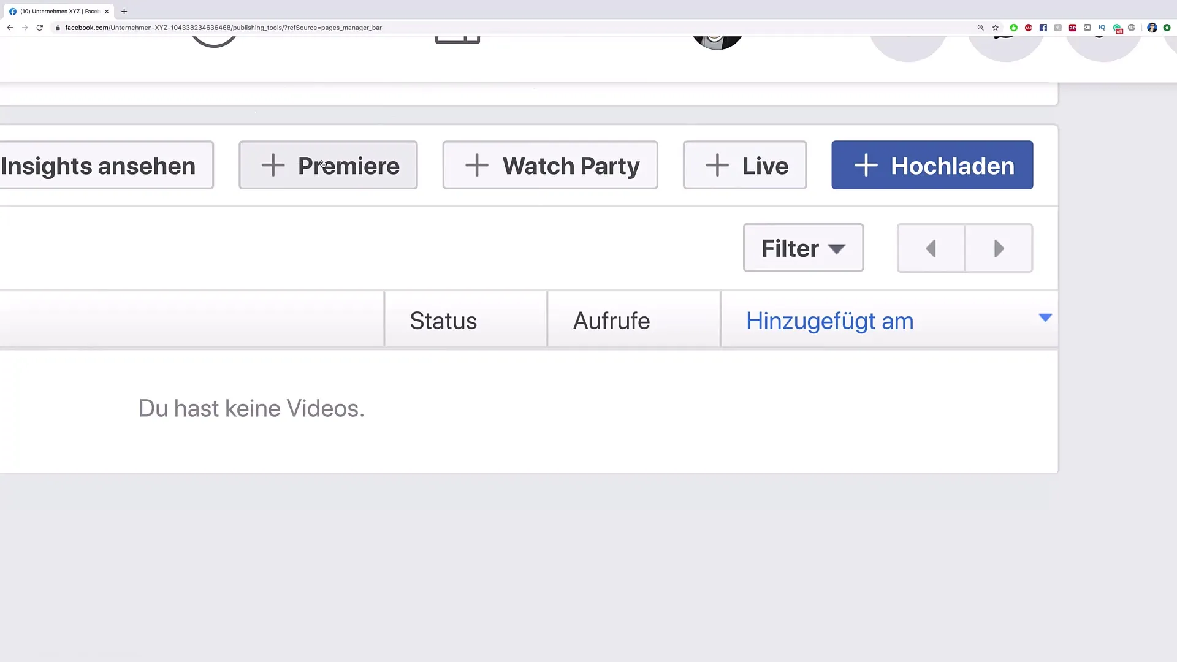The height and width of the screenshot is (662, 1177).
Task: Click the red ae extension icon
Action: (x=1073, y=28)
